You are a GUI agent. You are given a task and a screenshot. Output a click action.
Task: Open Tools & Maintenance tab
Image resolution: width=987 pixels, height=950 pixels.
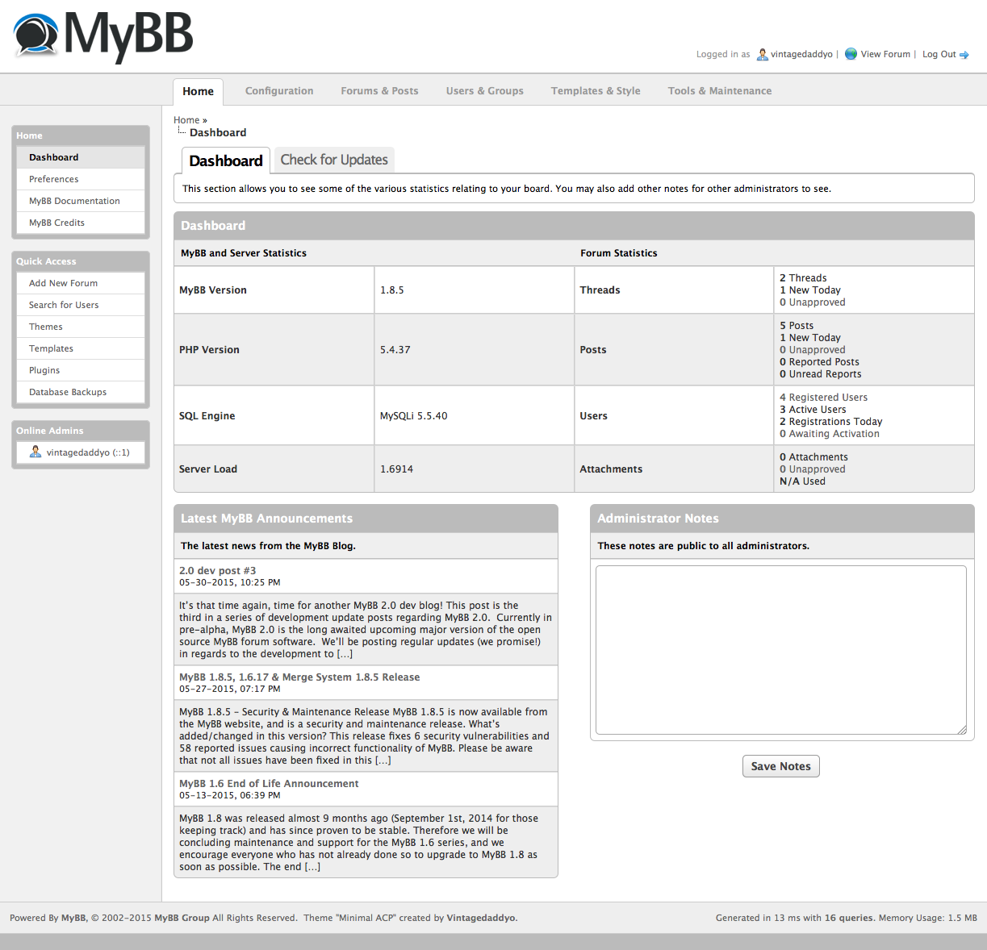click(x=719, y=91)
